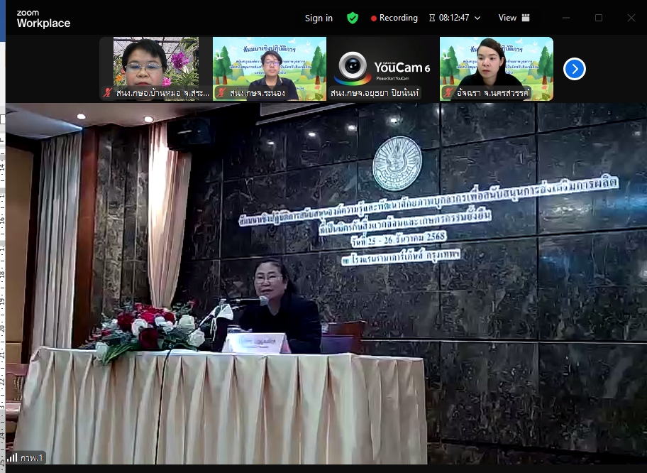Click muted mic icon on first participant
The height and width of the screenshot is (473, 647).
pos(108,93)
